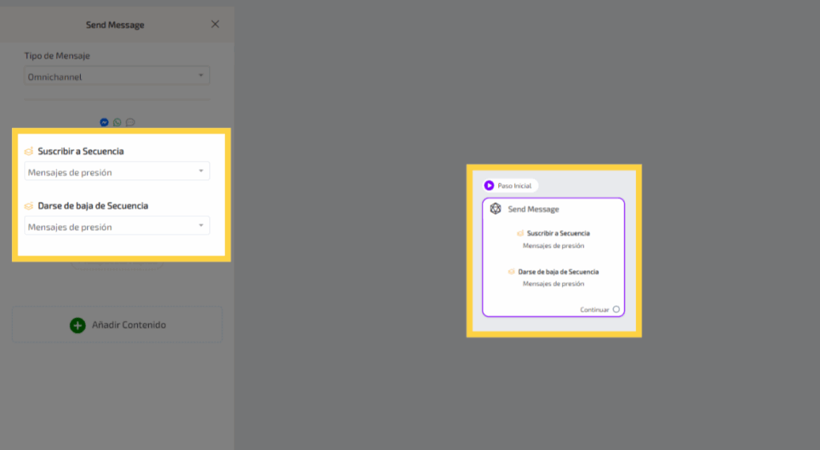Click the Send Message title in flow node
820x450 pixels.
tap(533, 209)
